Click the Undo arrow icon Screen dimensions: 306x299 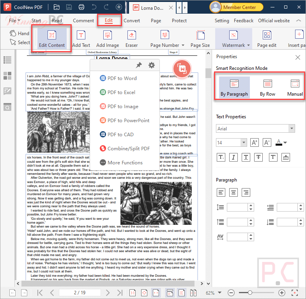coord(94,7)
